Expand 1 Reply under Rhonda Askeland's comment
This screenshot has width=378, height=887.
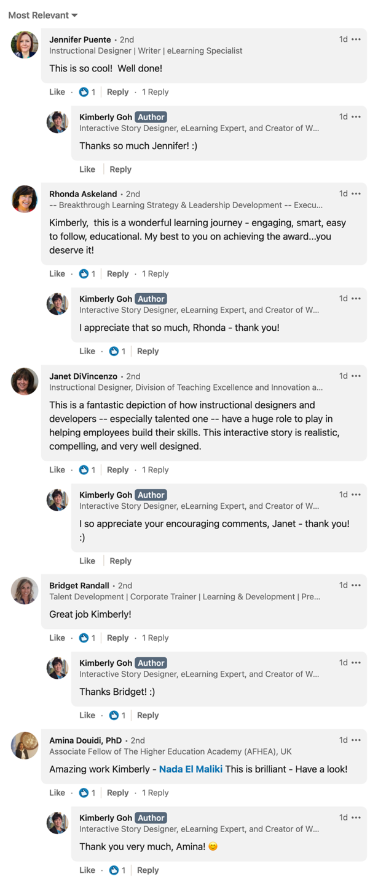point(155,273)
